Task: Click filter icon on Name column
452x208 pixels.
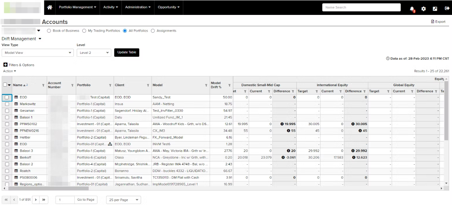Action: click(x=43, y=85)
